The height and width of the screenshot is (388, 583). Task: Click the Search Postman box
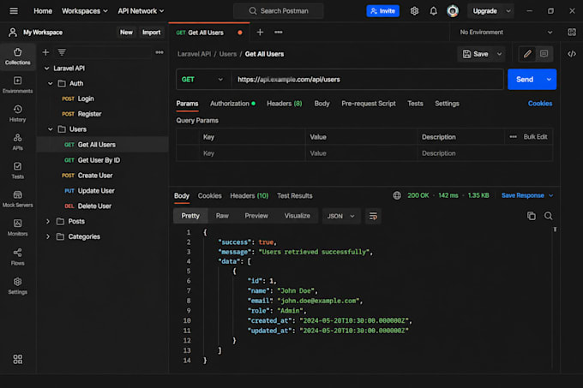pos(278,11)
